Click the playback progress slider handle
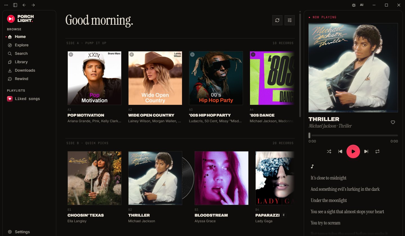This screenshot has width=405, height=236. [x=309, y=135]
